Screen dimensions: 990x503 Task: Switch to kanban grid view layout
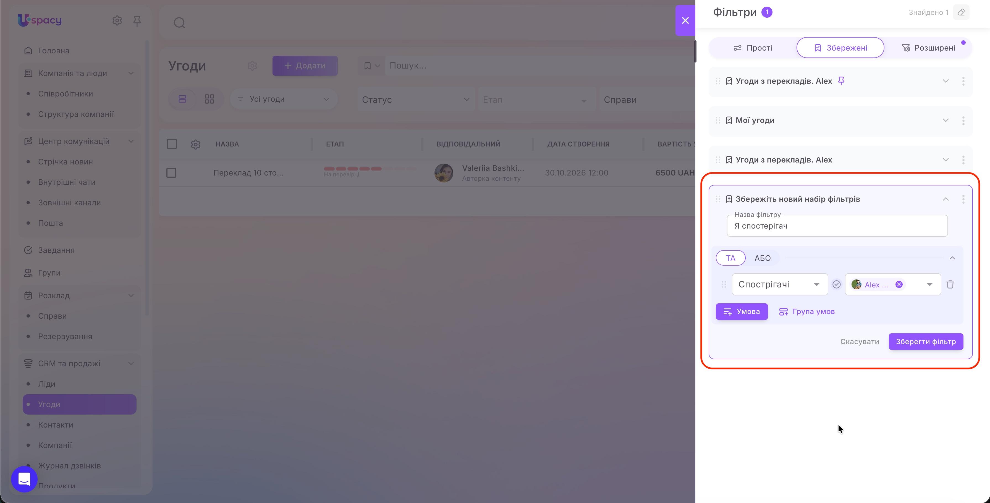209,99
